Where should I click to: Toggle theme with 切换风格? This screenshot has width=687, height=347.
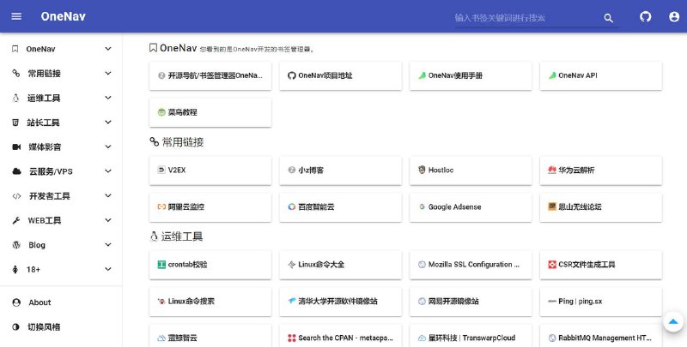click(48, 326)
